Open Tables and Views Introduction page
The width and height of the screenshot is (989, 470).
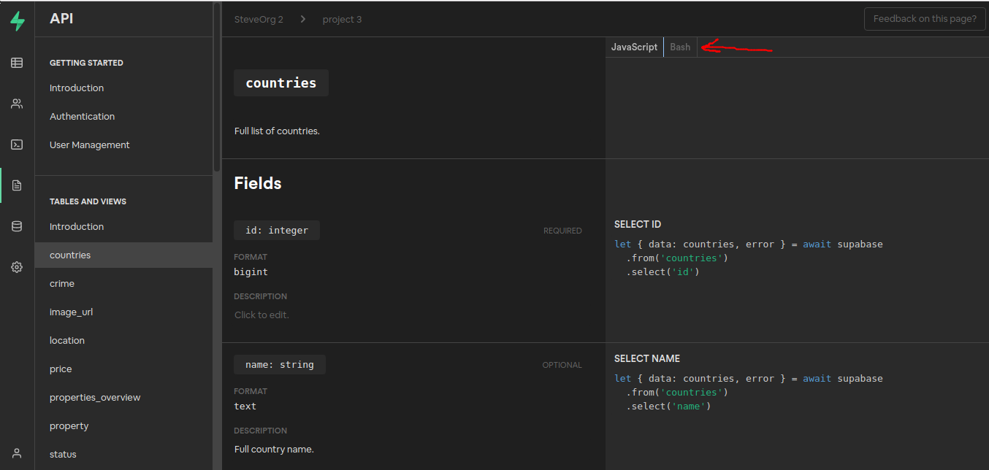[x=77, y=226]
